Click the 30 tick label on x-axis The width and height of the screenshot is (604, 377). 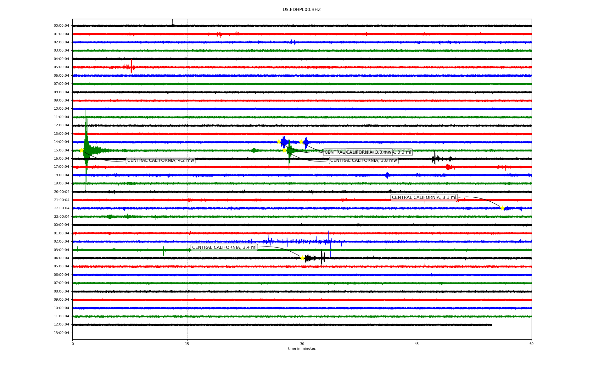[x=302, y=344]
